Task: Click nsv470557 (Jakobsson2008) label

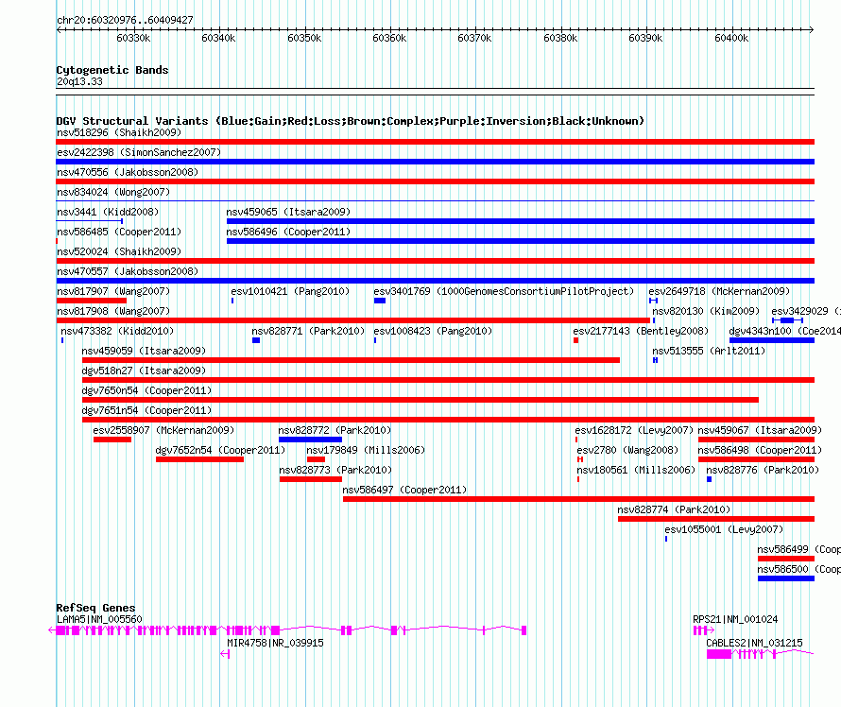Action: tap(128, 271)
